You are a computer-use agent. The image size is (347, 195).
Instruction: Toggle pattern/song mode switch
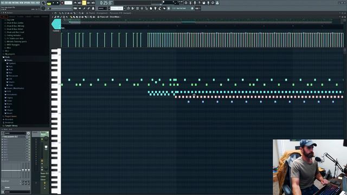49,3
